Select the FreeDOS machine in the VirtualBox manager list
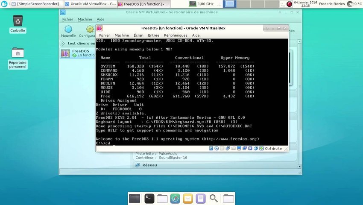The height and width of the screenshot is (205, 363). [x=78, y=53]
